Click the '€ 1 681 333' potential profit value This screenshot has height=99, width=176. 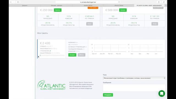(x=155, y=16)
